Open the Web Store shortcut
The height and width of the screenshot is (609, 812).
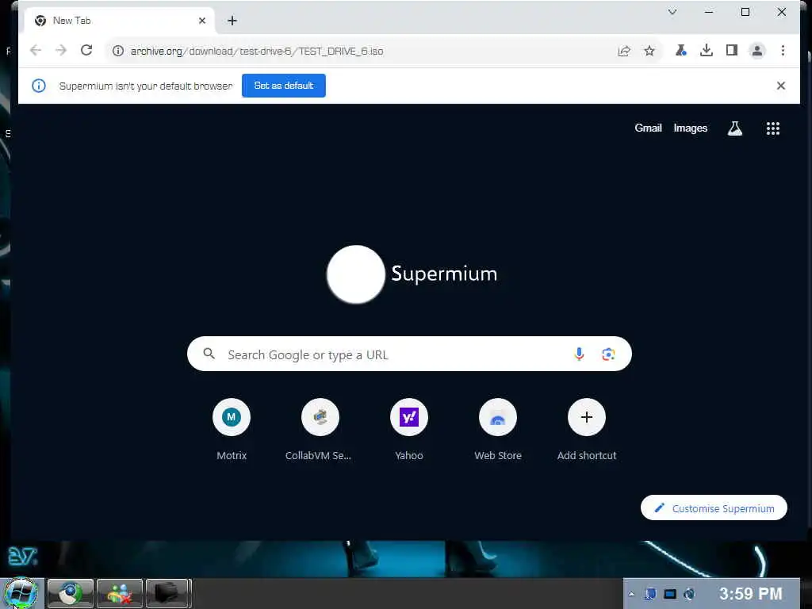point(498,417)
